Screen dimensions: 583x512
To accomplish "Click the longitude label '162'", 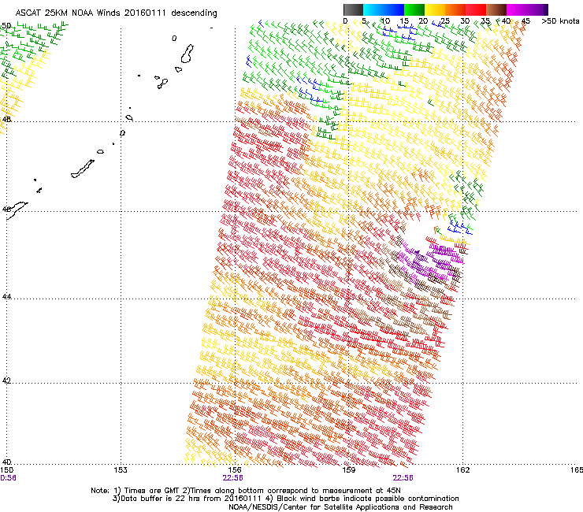I will (462, 470).
